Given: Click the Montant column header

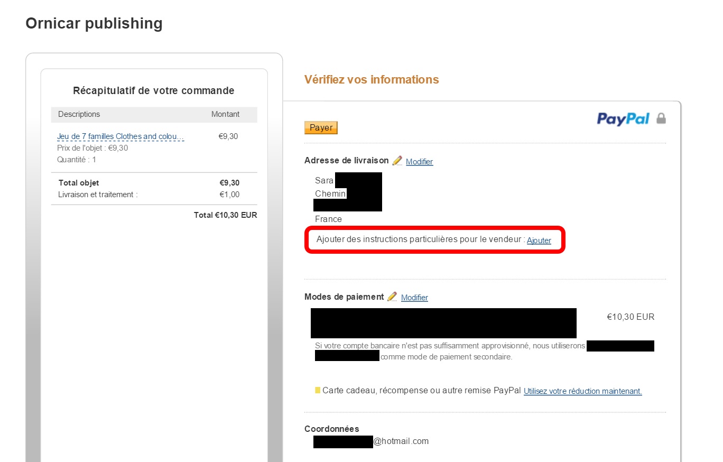Looking at the screenshot, I should tap(226, 114).
